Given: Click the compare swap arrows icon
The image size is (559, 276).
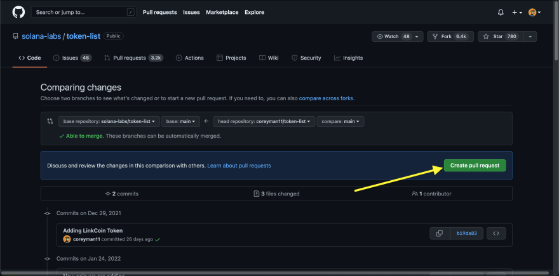Looking at the screenshot, I should tap(50, 121).
